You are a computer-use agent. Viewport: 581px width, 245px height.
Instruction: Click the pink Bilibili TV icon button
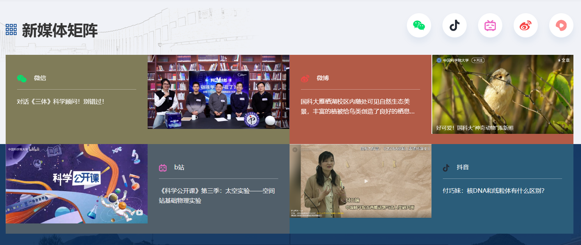click(x=490, y=25)
